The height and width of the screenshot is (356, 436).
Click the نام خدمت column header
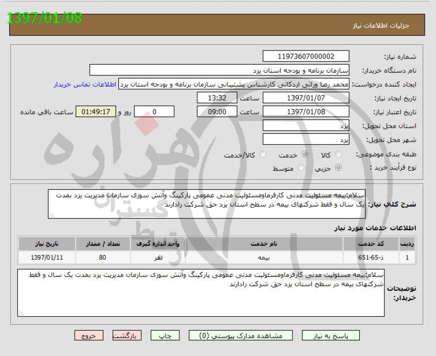(x=264, y=243)
